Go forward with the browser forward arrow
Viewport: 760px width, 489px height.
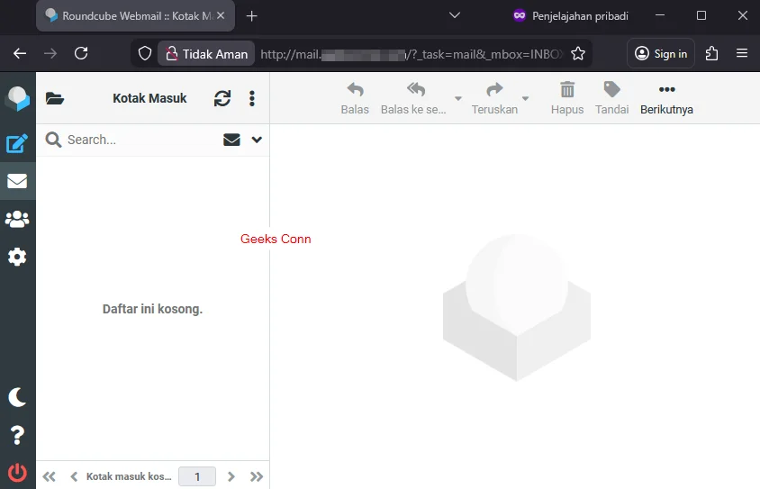point(50,53)
